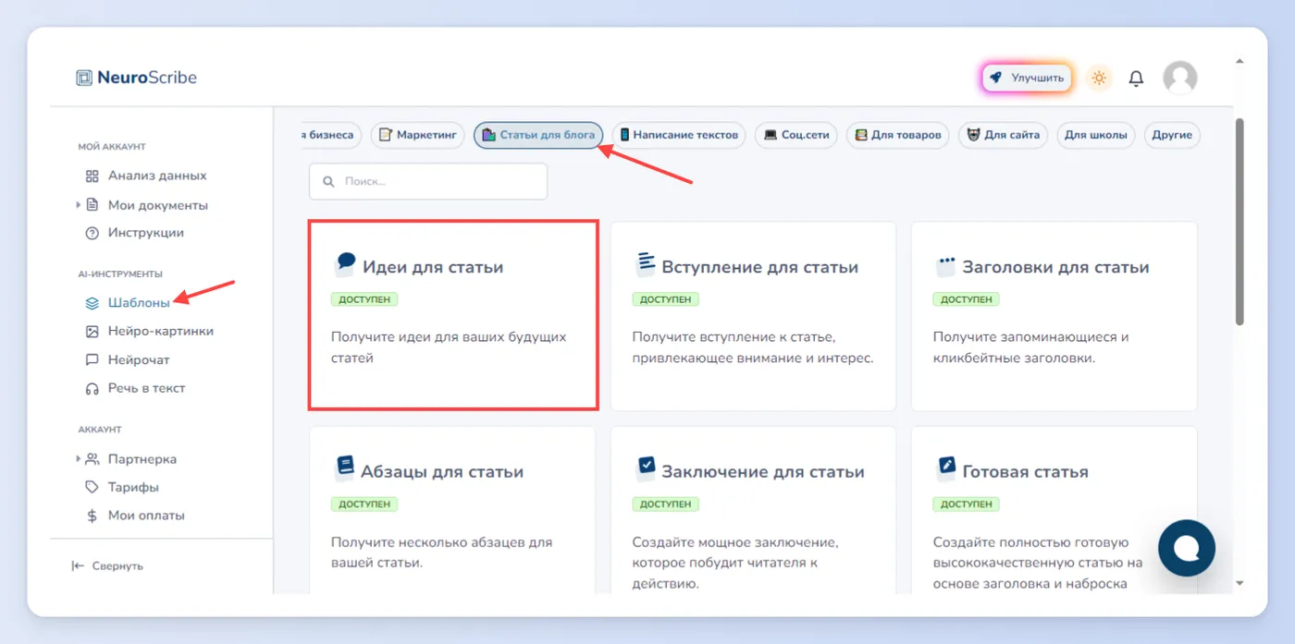Image resolution: width=1295 pixels, height=644 pixels.
Task: Expand the Мои документы tree arrow
Action: click(79, 204)
